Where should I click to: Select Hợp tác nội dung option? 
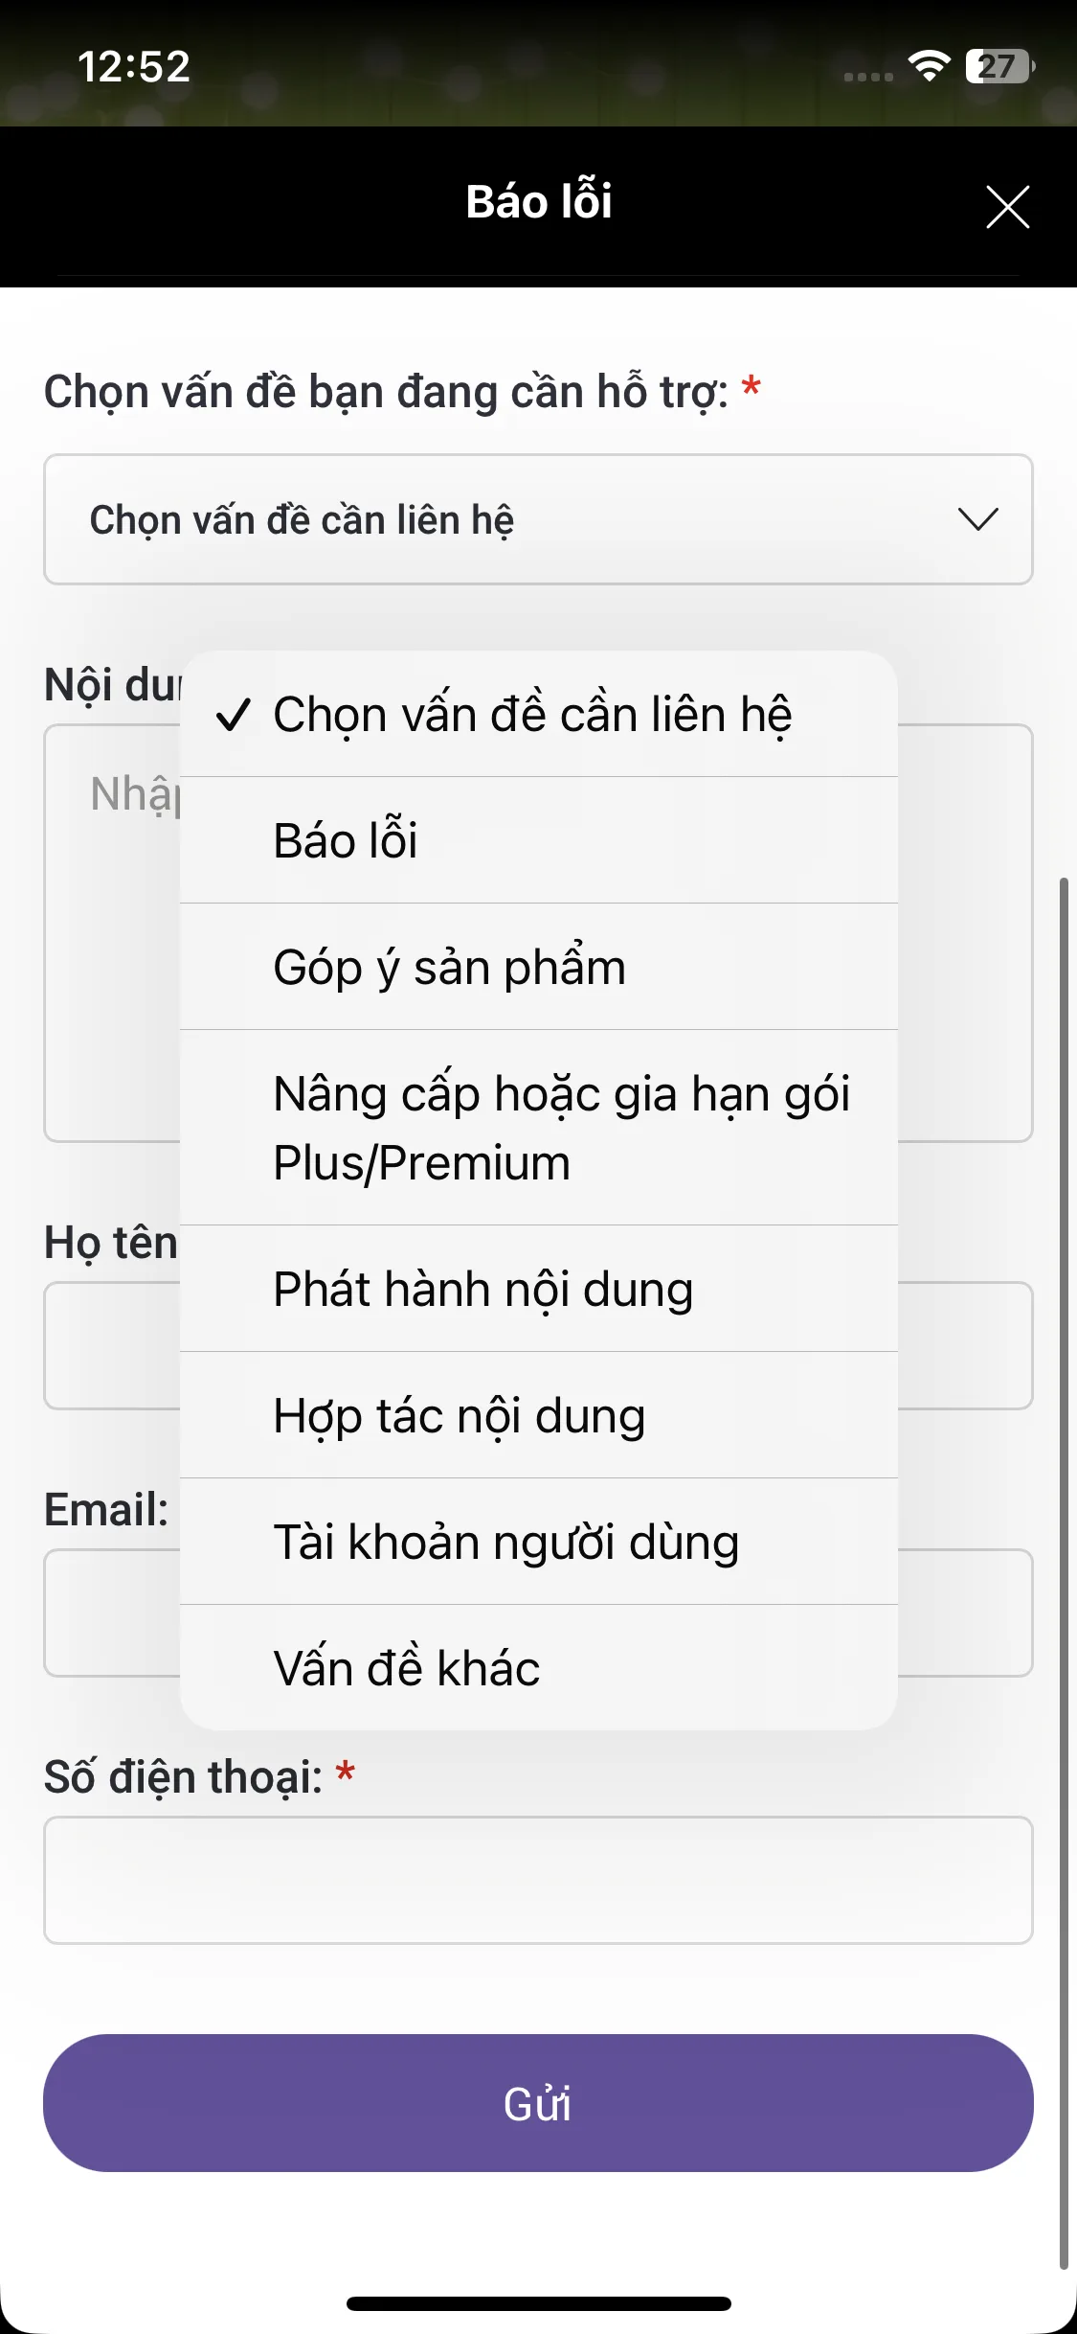tap(460, 1415)
